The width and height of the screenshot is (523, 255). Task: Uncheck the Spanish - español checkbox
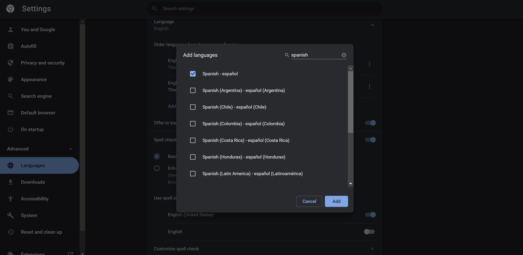click(x=193, y=74)
